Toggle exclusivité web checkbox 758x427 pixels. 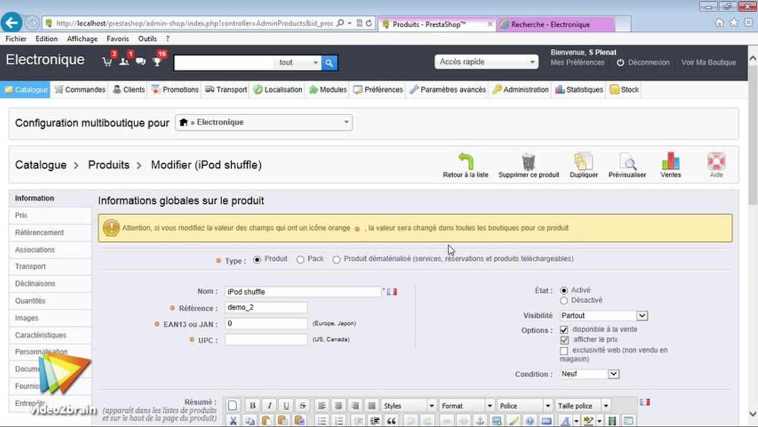(564, 351)
